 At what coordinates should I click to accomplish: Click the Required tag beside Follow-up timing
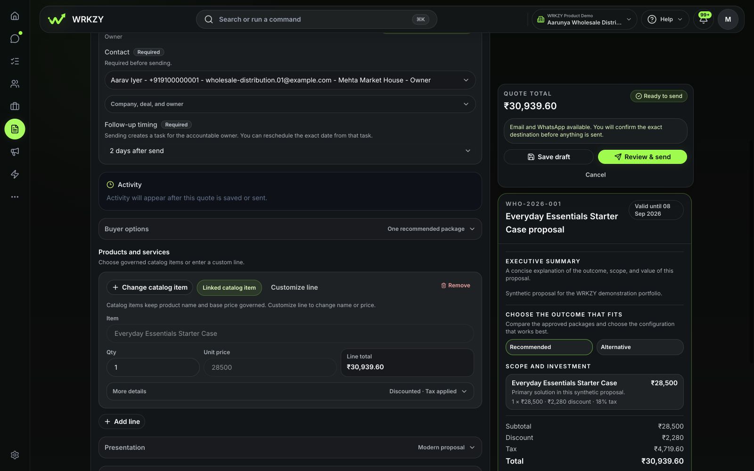click(176, 125)
